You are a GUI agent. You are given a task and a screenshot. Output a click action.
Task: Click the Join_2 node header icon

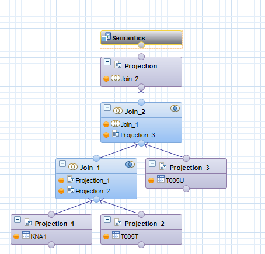(x=118, y=111)
